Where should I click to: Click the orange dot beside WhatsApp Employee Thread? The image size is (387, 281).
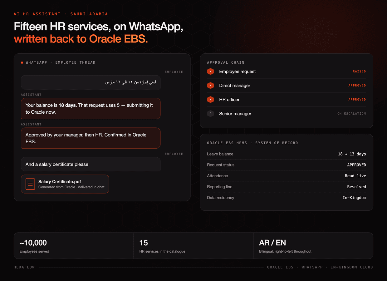pyautogui.click(x=22, y=62)
